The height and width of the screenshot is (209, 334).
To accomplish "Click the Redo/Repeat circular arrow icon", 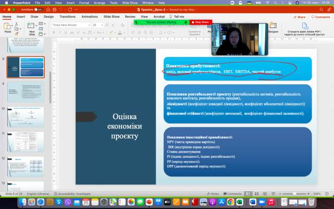I will (x=70, y=9).
